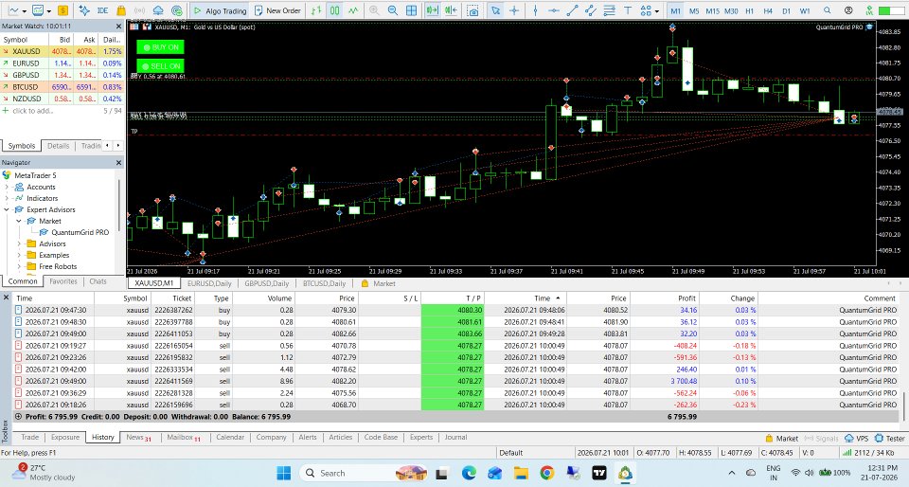This screenshot has width=909, height=487.
Task: Zoom in on the chart
Action: coord(374,10)
